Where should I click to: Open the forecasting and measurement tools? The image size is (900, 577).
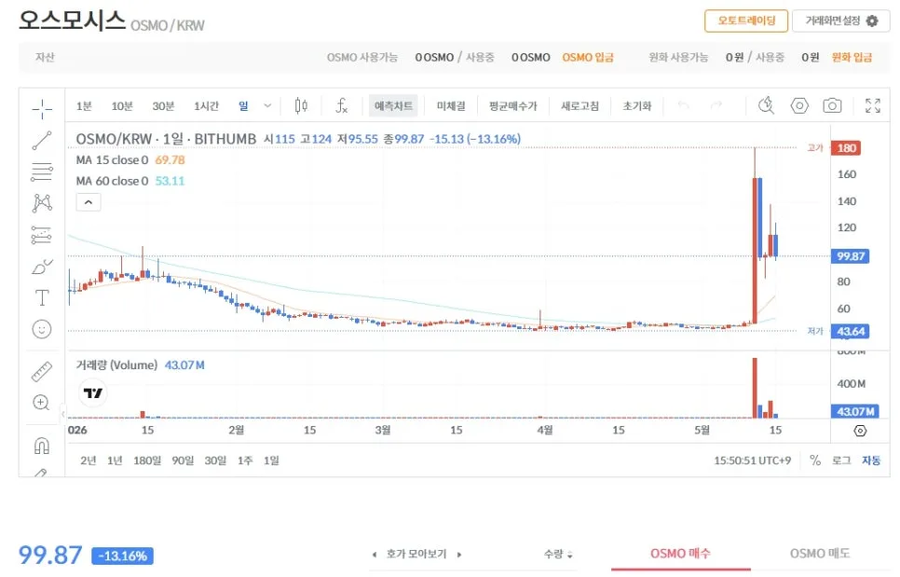42,235
